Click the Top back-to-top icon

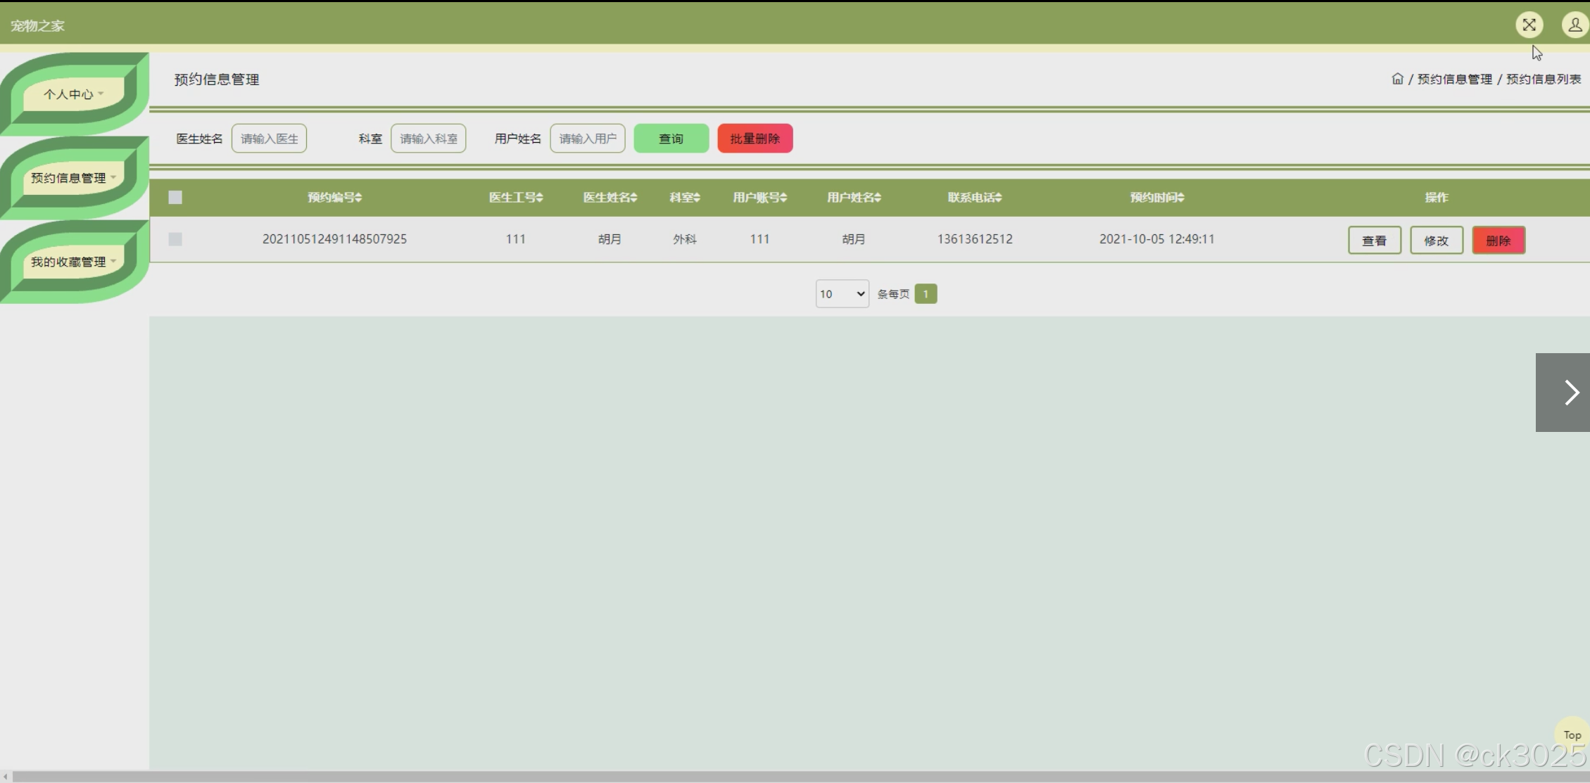[1572, 734]
